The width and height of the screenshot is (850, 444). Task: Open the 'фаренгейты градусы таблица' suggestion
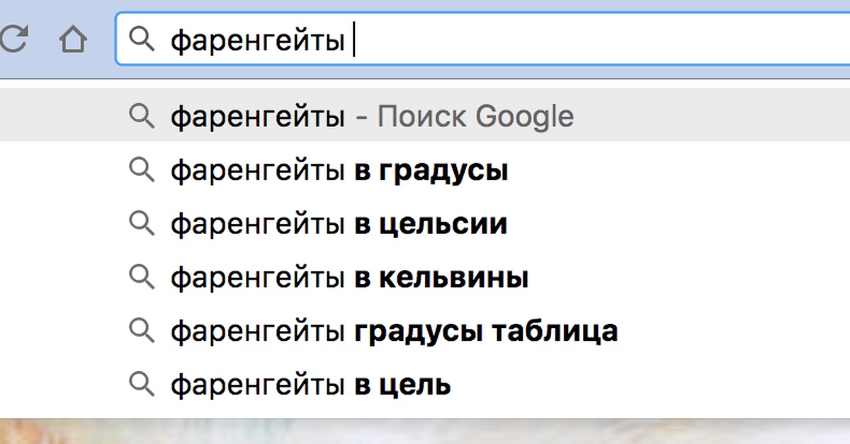click(394, 330)
